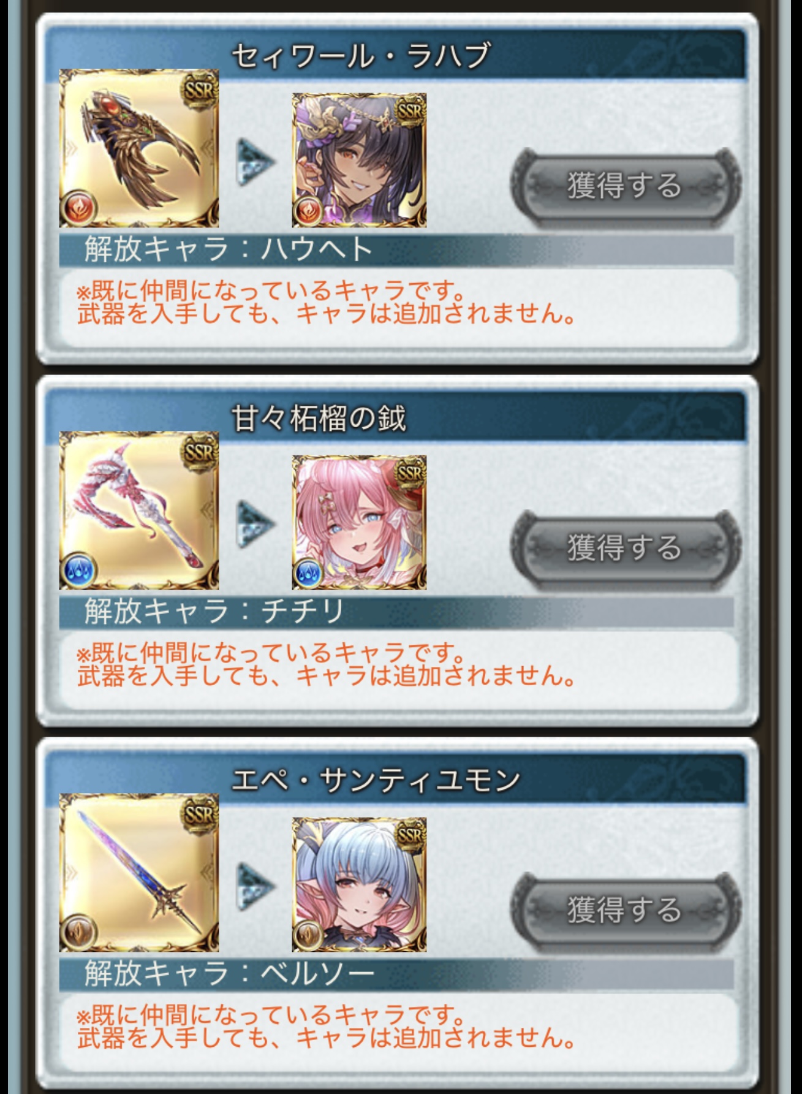Click 獲得する for 甘々柘榴の鉞
Image resolution: width=802 pixels, height=1094 pixels.
625,547
